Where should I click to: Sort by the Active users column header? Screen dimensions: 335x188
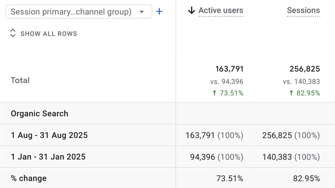[221, 10]
